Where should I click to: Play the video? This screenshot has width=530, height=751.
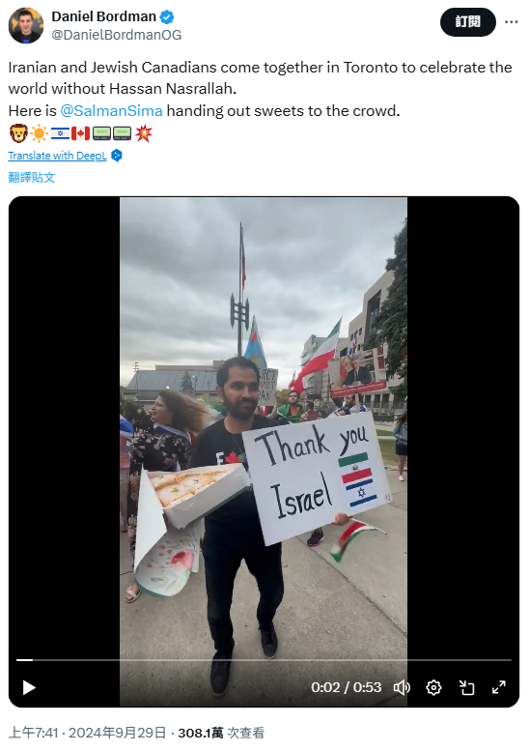(29, 688)
